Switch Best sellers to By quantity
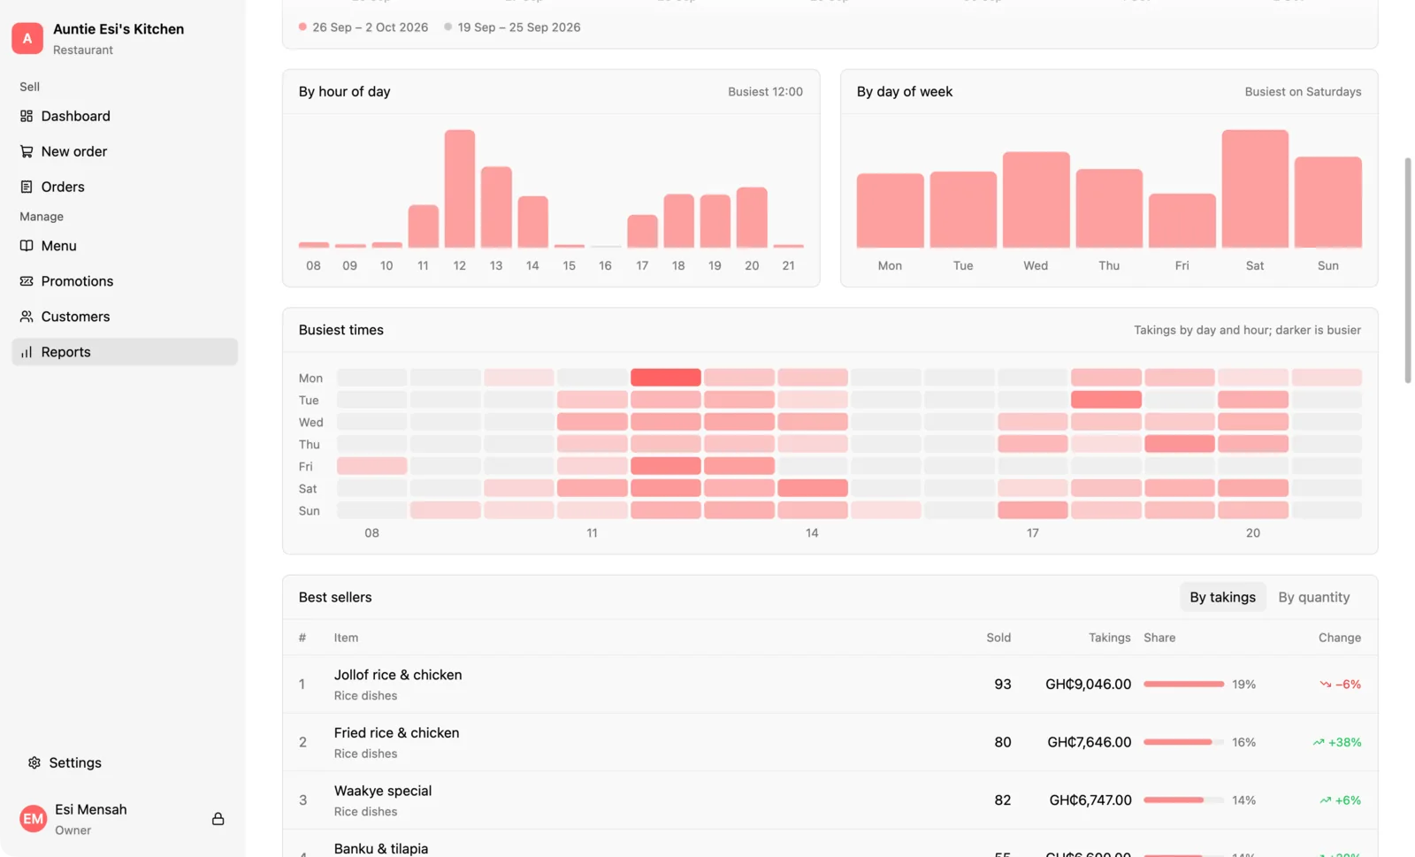This screenshot has width=1415, height=857. (x=1313, y=597)
